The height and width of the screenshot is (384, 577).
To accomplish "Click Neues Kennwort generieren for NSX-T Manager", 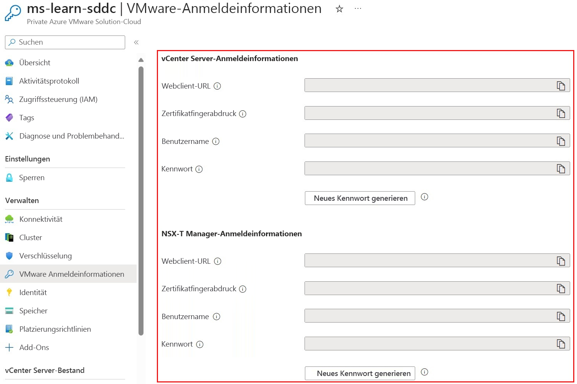I will [x=359, y=373].
